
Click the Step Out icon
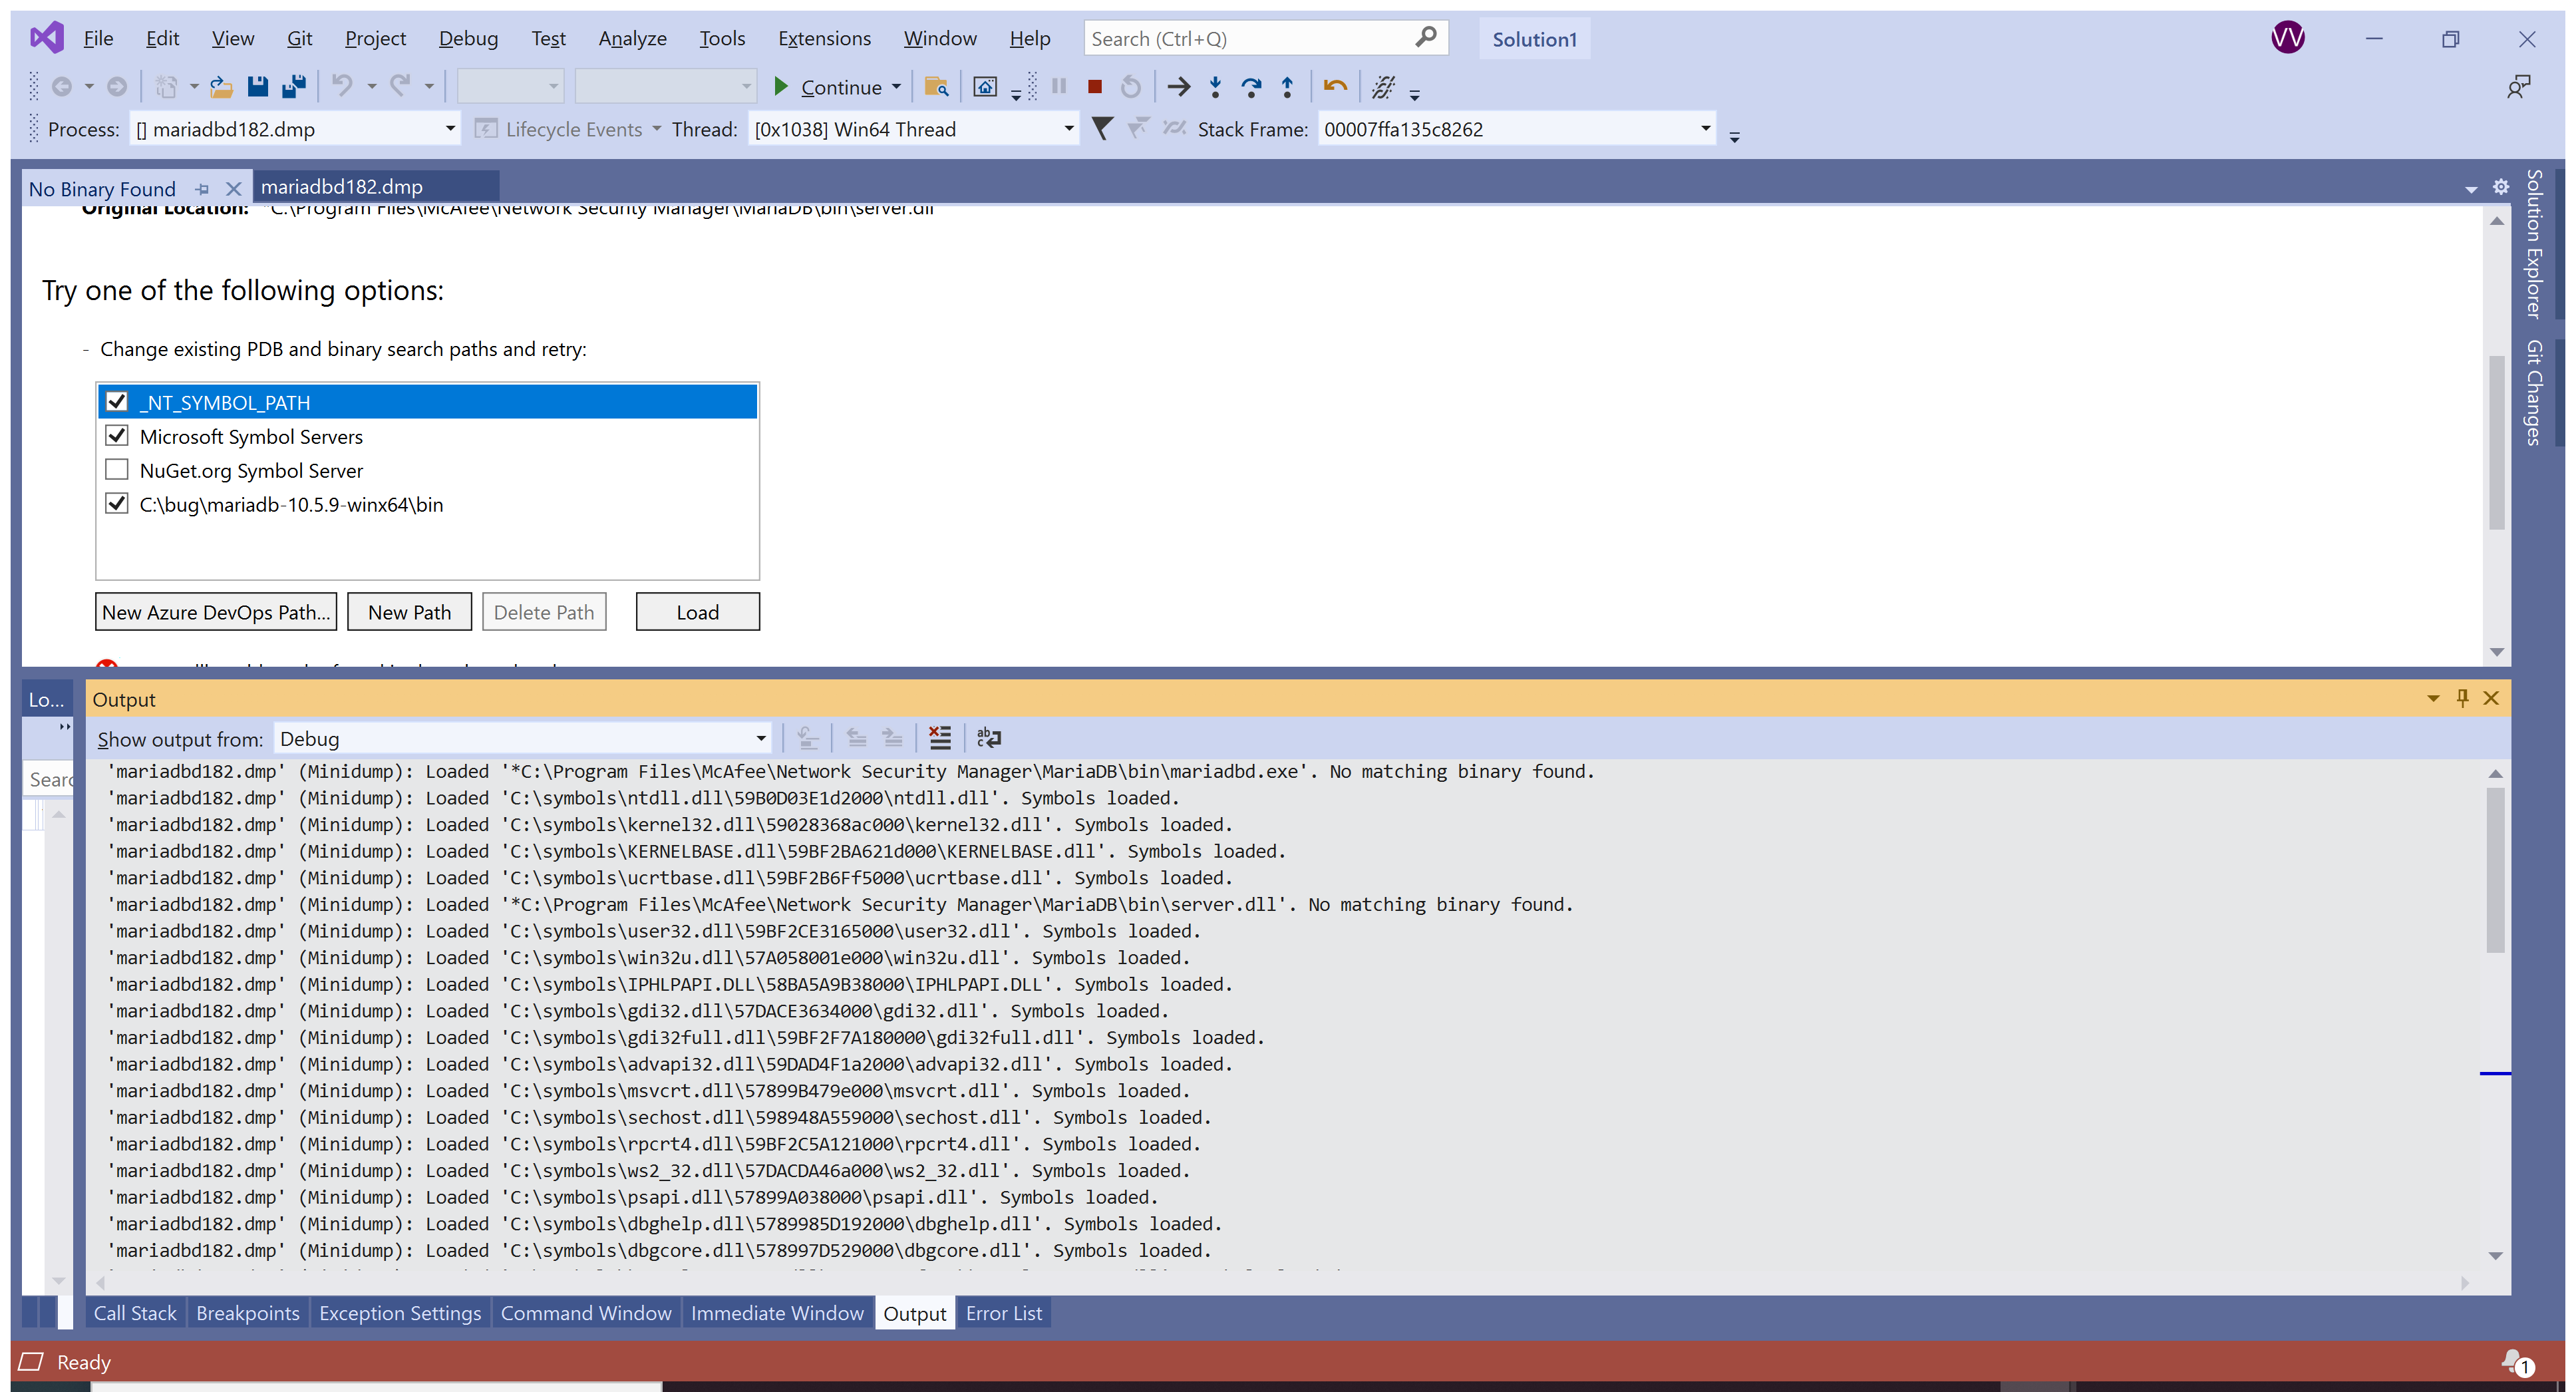pos(1287,87)
